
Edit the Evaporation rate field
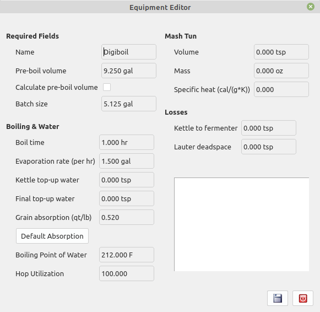tap(127, 161)
